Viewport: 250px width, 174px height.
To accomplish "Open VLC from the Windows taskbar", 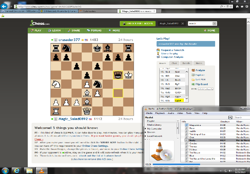I will coord(40,170).
